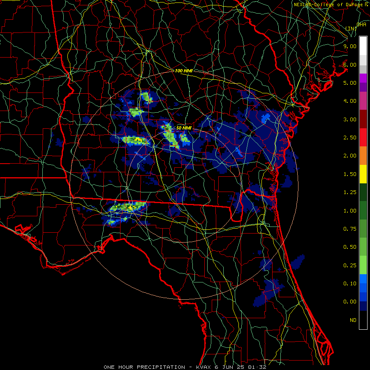The height and width of the screenshot is (370, 370).
Task: Select the orange legend swatch
Action: tap(363, 156)
